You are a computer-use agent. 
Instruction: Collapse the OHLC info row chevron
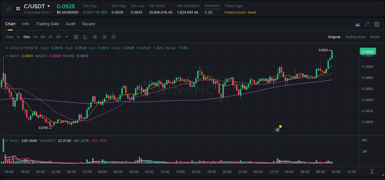[6, 48]
